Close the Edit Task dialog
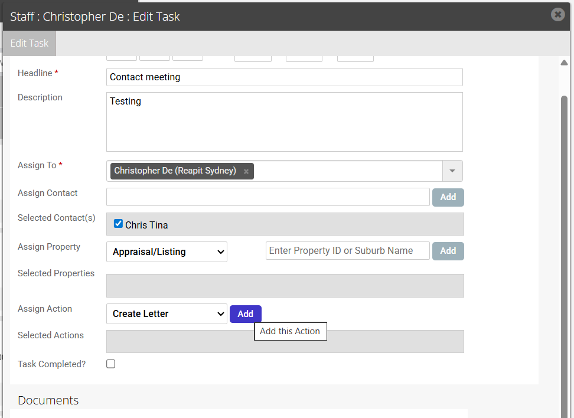574x418 pixels. 557,15
